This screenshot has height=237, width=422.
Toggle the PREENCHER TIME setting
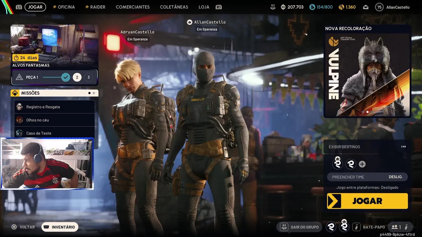367,177
